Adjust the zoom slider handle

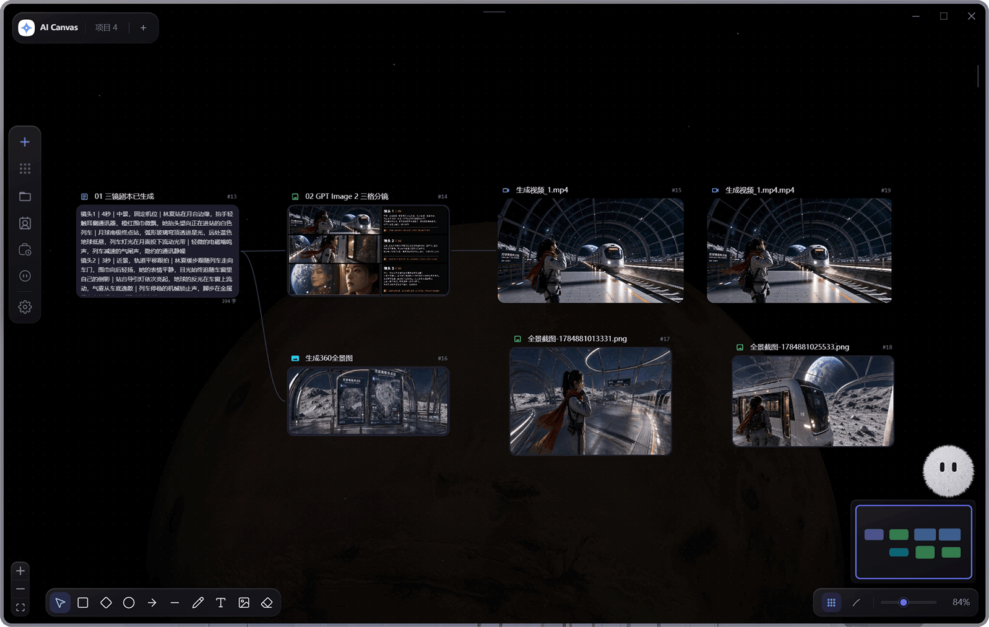(x=904, y=602)
